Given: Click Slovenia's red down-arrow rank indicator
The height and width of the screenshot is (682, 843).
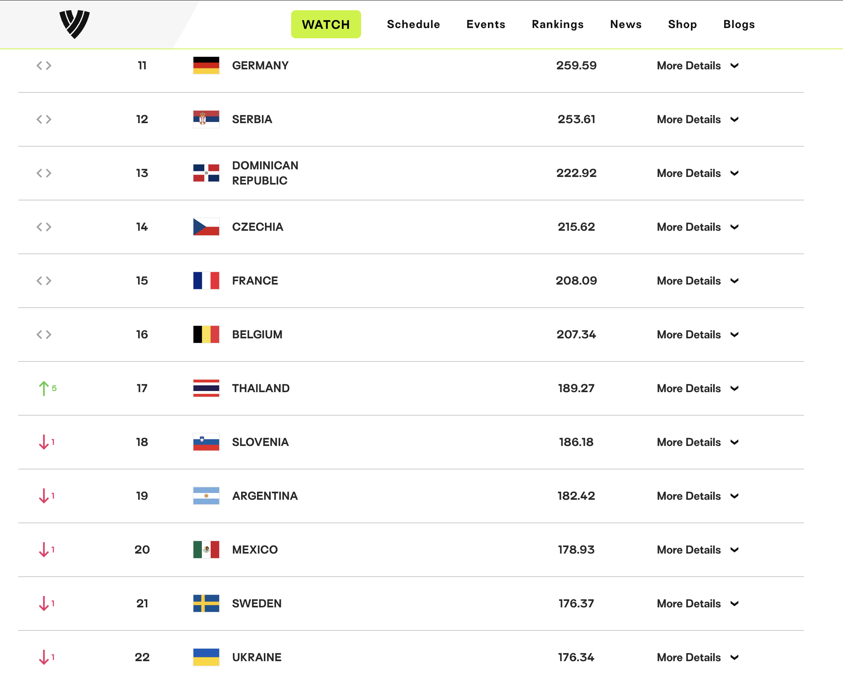Looking at the screenshot, I should tap(46, 442).
